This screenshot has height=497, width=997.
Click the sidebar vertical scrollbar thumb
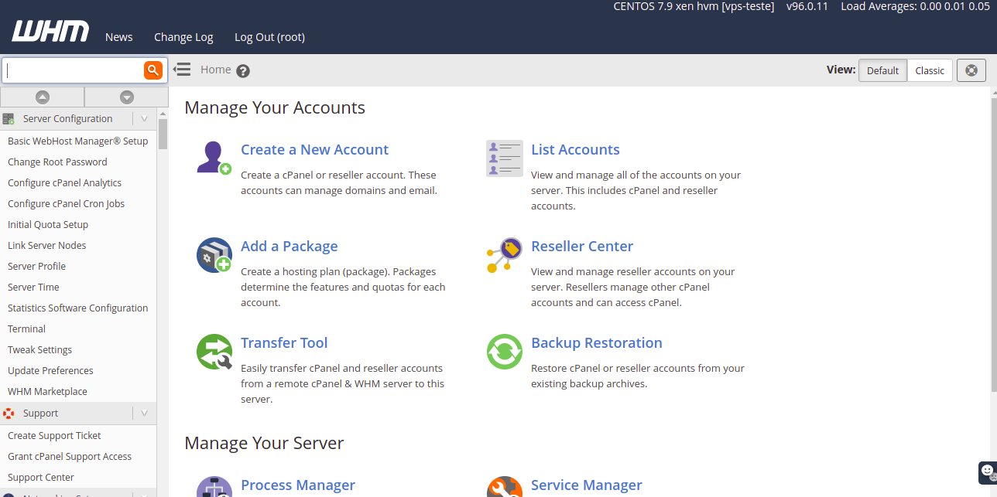pos(163,133)
